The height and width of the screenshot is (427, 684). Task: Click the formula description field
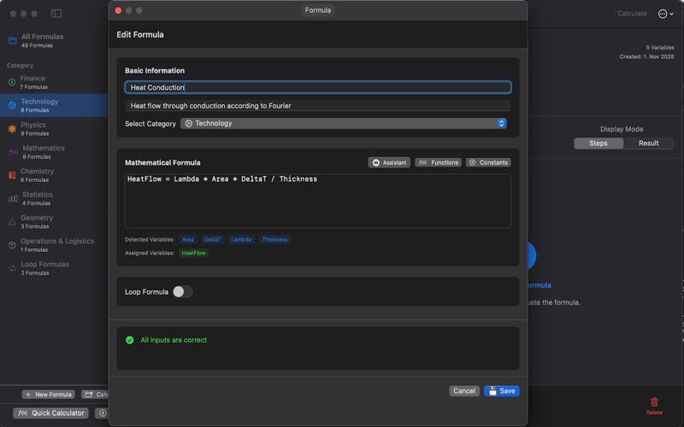(317, 106)
